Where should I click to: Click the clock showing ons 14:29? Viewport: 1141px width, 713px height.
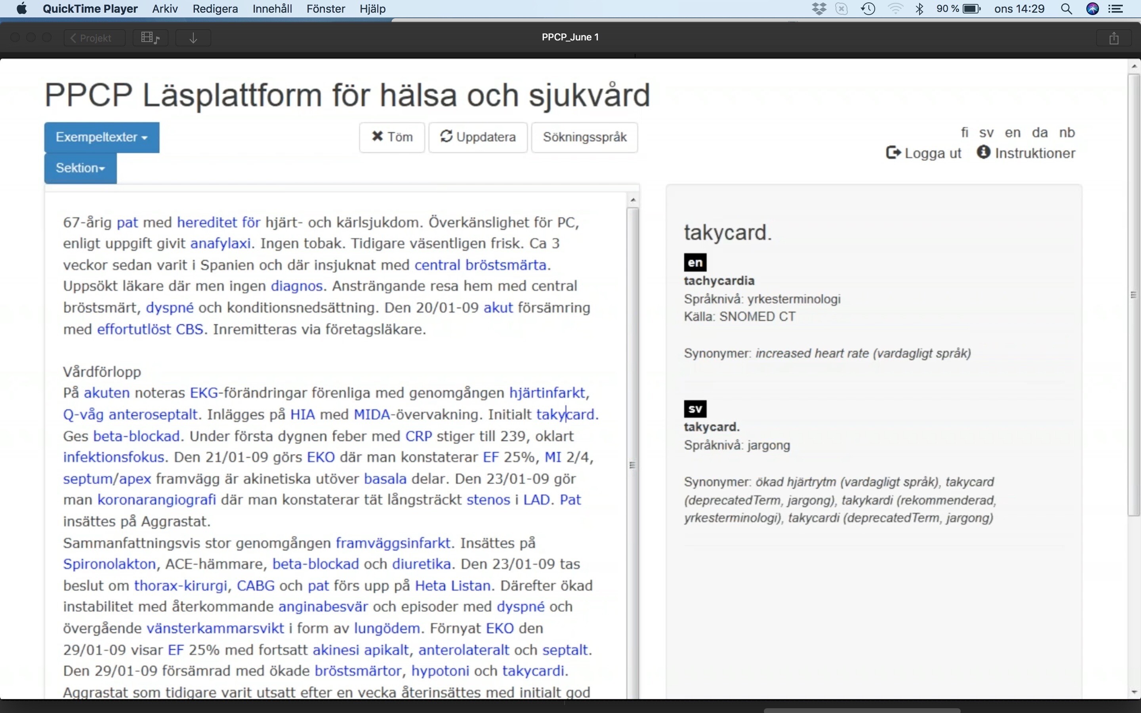click(1019, 8)
